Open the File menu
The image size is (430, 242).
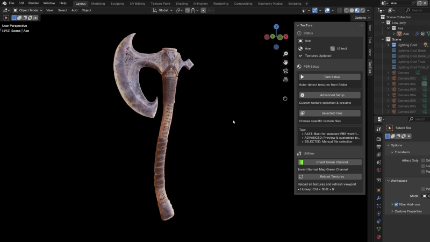click(x=11, y=3)
